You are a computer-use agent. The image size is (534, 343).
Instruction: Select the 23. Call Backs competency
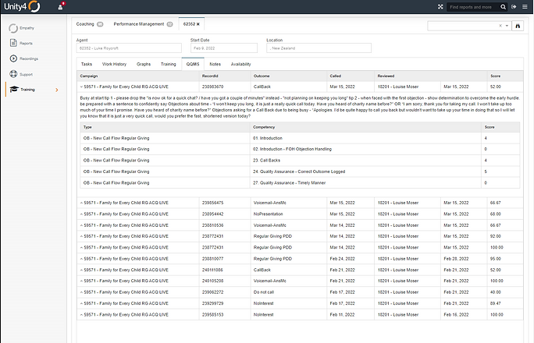point(267,160)
